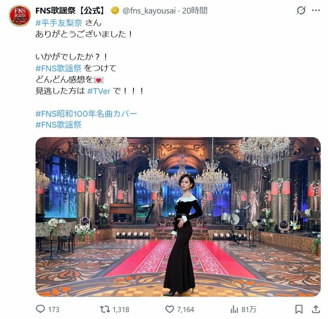Open the reply comment icon
The height and width of the screenshot is (319, 328).
(x=40, y=309)
